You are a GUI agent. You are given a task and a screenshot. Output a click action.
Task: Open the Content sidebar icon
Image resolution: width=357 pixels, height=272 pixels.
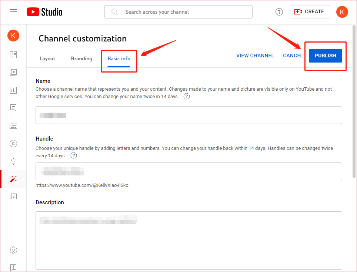pos(13,73)
